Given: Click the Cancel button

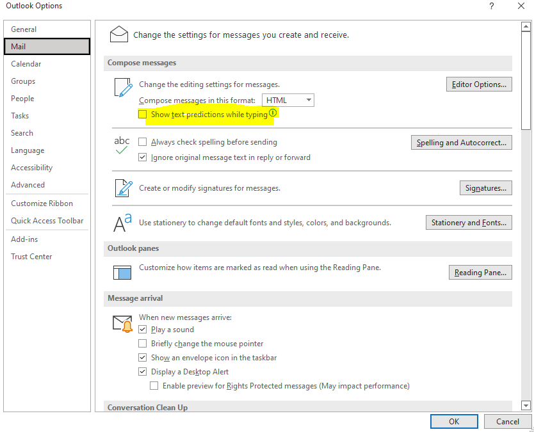Looking at the screenshot, I should point(508,422).
